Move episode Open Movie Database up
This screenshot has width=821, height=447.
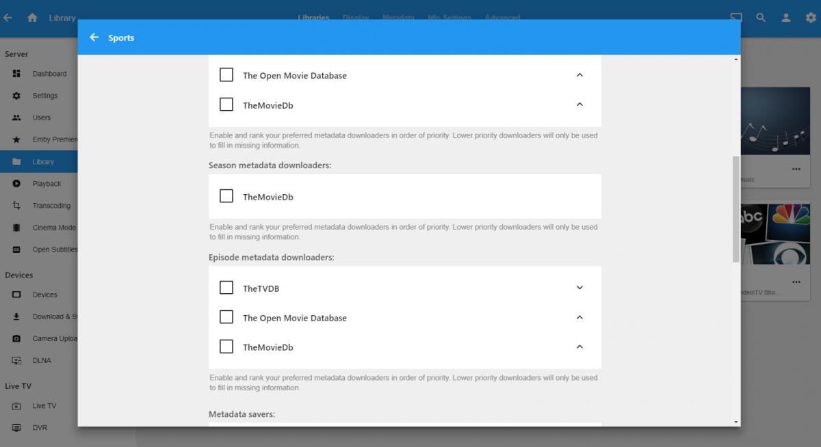579,317
